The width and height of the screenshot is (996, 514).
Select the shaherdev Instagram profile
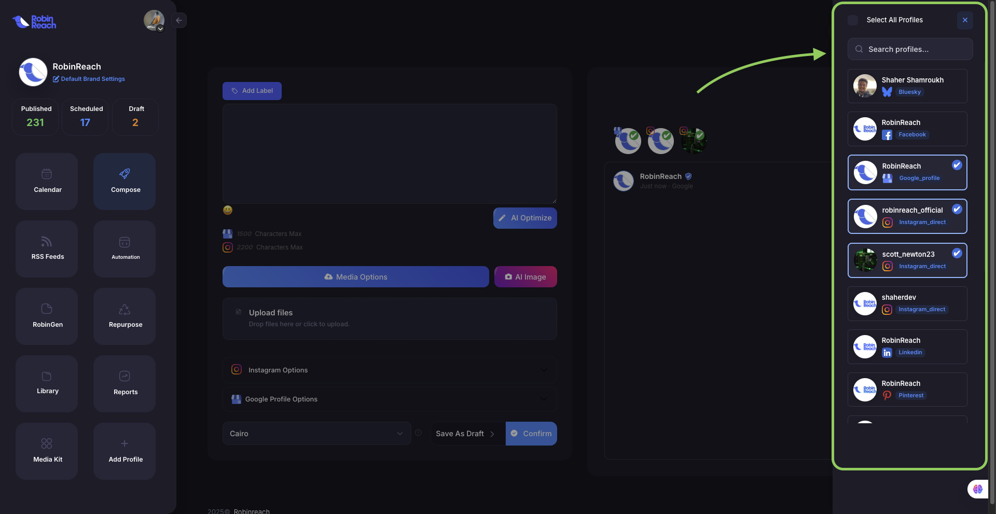click(907, 303)
